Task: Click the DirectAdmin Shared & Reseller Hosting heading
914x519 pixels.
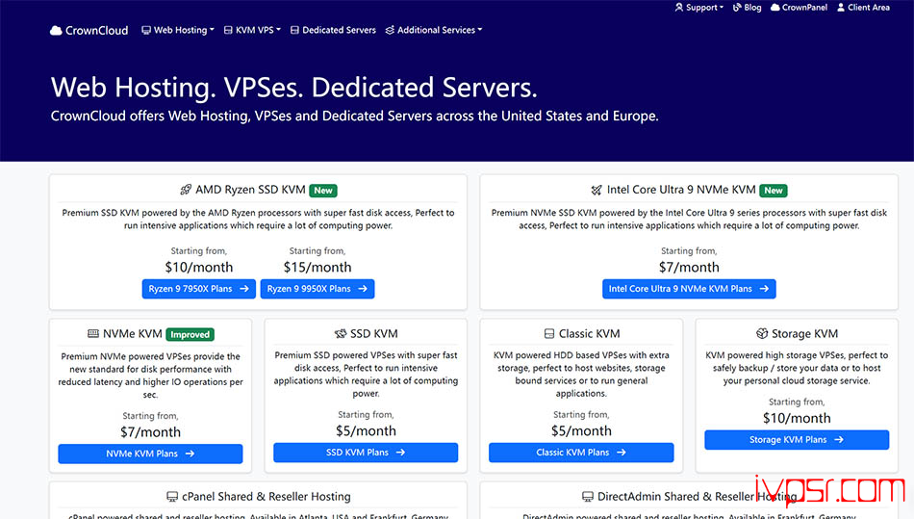Action: [x=698, y=496]
